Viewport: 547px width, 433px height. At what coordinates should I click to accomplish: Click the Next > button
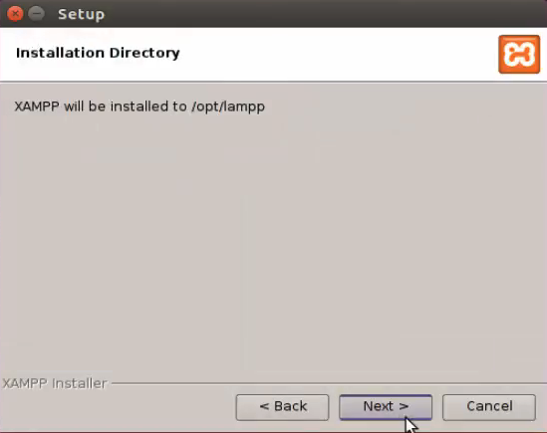(386, 407)
